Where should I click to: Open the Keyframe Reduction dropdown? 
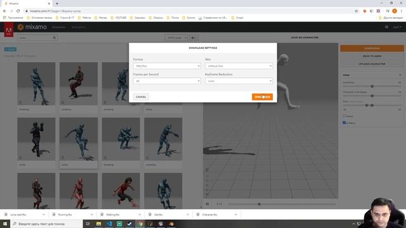pos(239,81)
